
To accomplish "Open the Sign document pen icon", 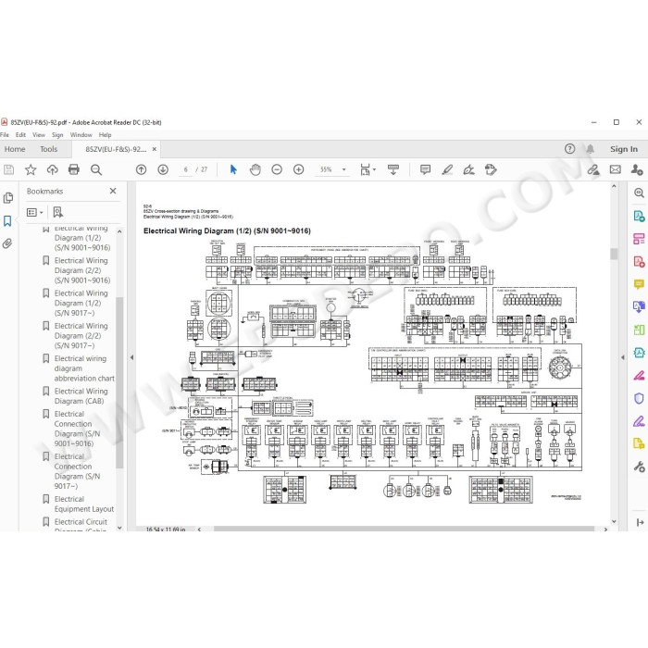I will point(468,169).
